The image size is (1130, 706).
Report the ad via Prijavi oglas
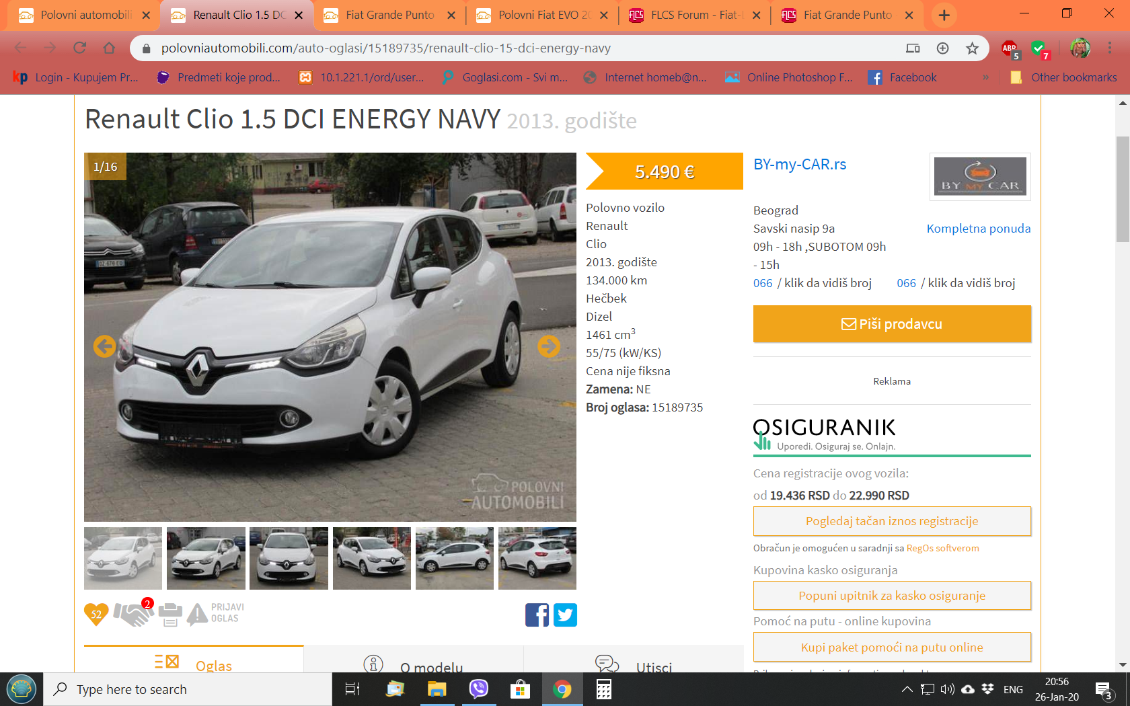[x=215, y=613]
